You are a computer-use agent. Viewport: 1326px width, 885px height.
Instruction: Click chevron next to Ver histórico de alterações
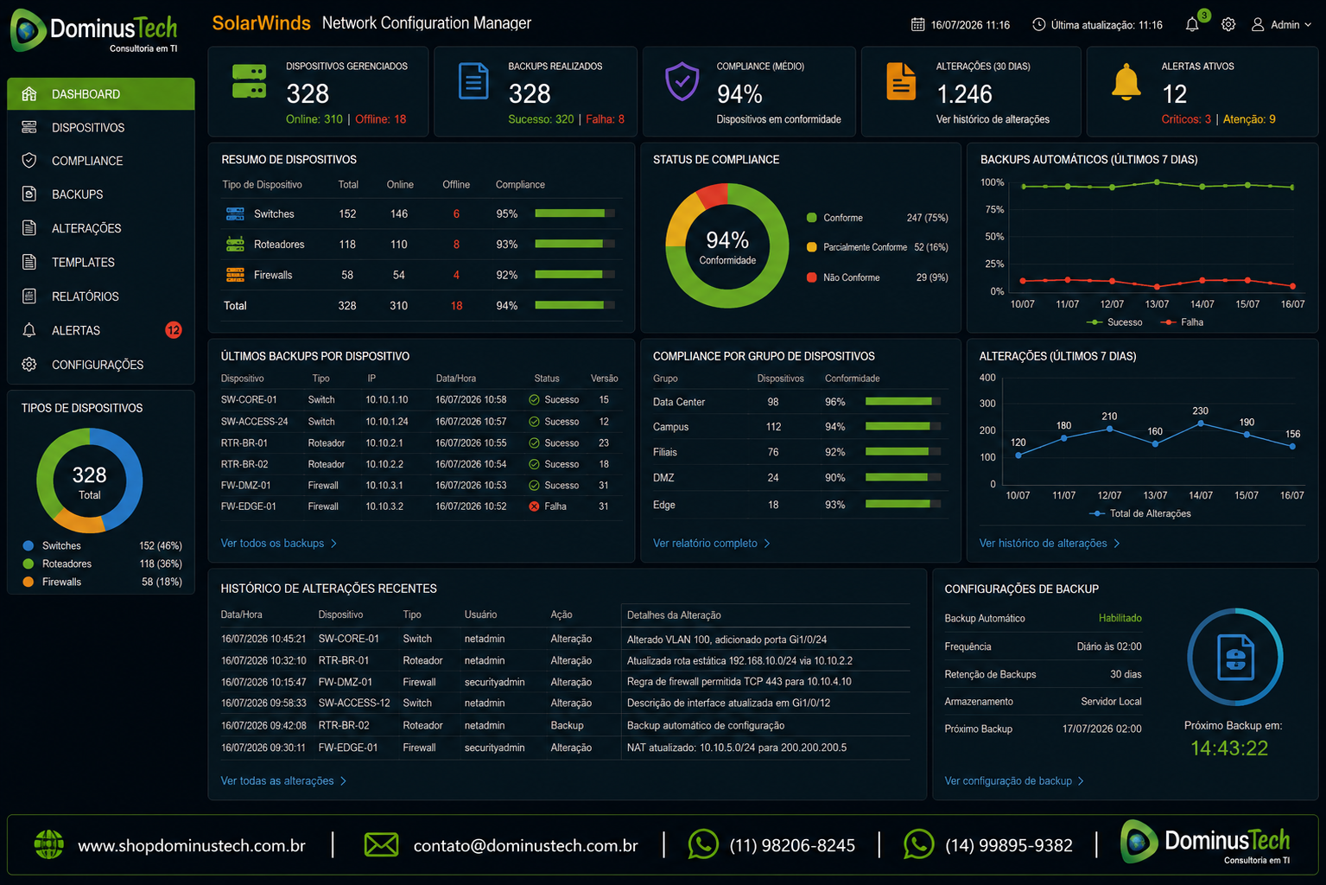tap(1117, 544)
